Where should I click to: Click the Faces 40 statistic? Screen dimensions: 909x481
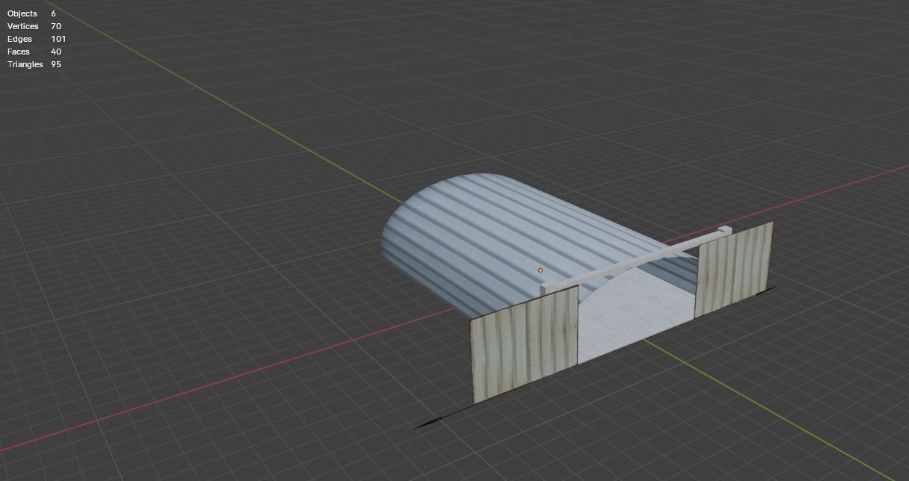[34, 52]
